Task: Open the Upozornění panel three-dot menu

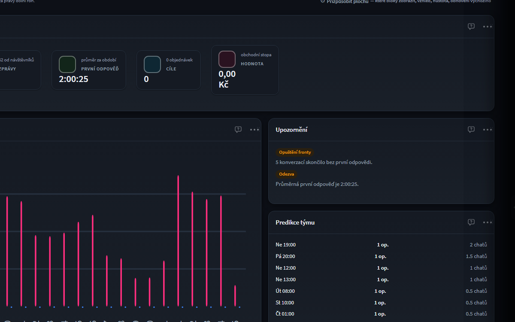Action: [x=488, y=130]
